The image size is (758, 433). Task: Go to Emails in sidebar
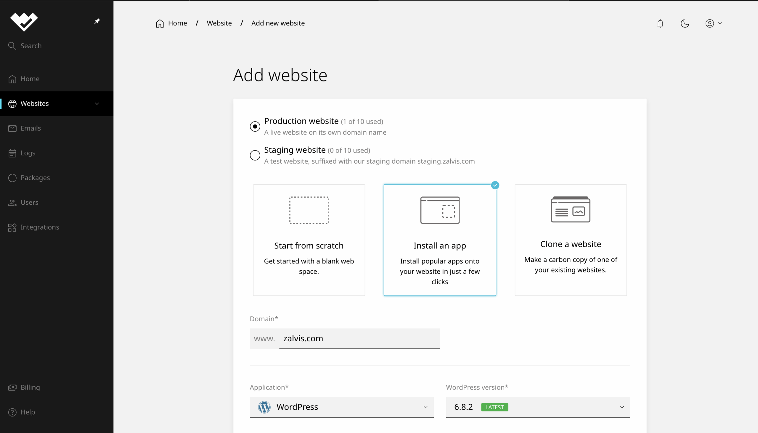(31, 128)
